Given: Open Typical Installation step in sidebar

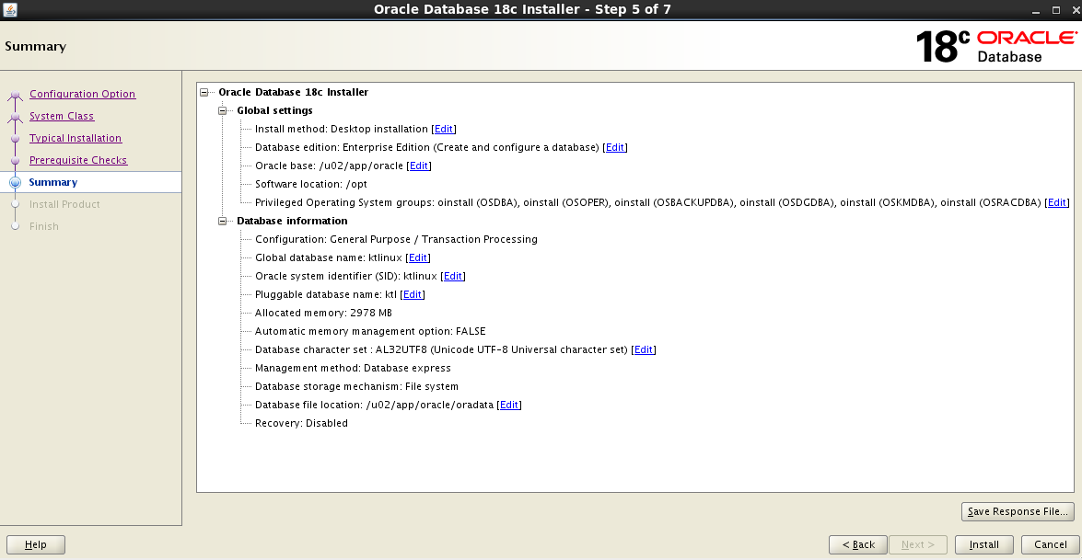Looking at the screenshot, I should (x=76, y=138).
